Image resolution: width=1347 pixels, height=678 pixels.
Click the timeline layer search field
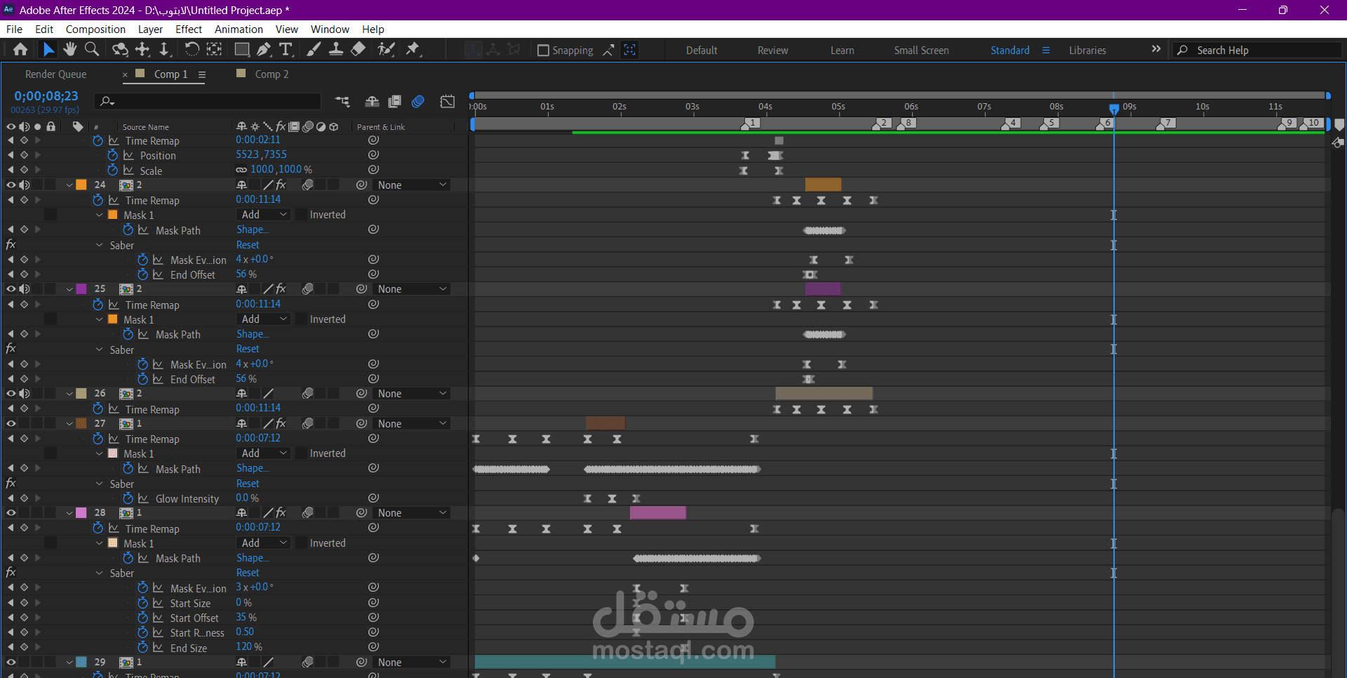208,102
